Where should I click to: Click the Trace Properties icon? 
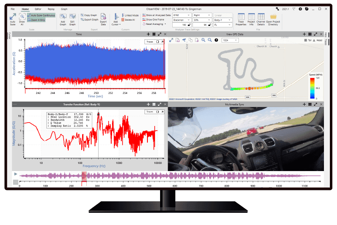241,16
